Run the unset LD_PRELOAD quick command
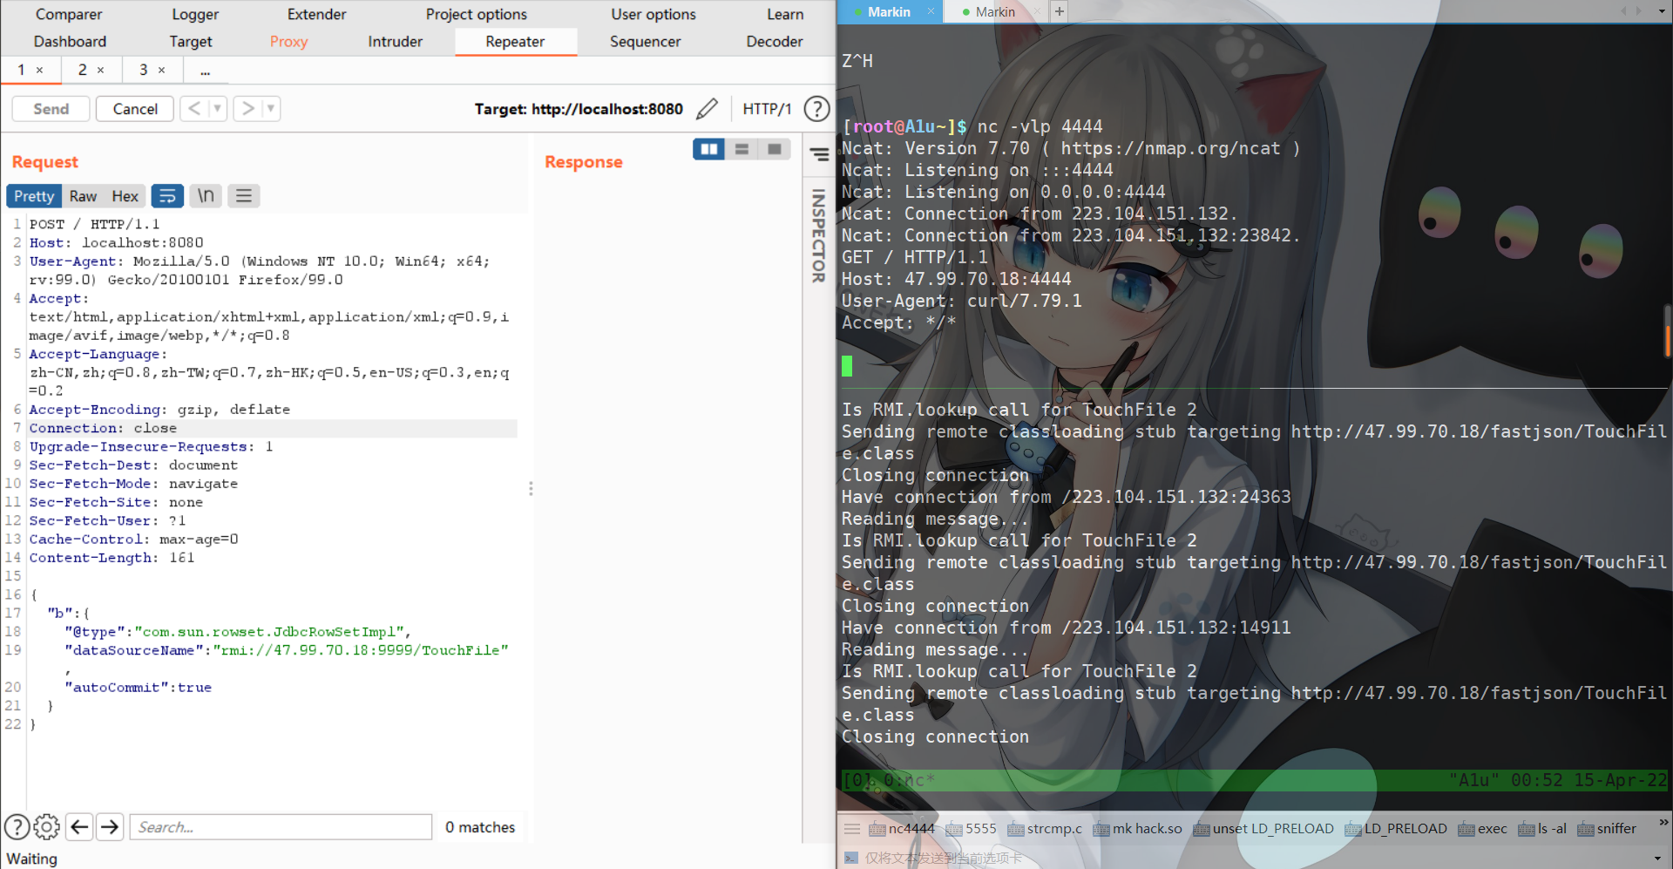The width and height of the screenshot is (1673, 869). point(1263,829)
